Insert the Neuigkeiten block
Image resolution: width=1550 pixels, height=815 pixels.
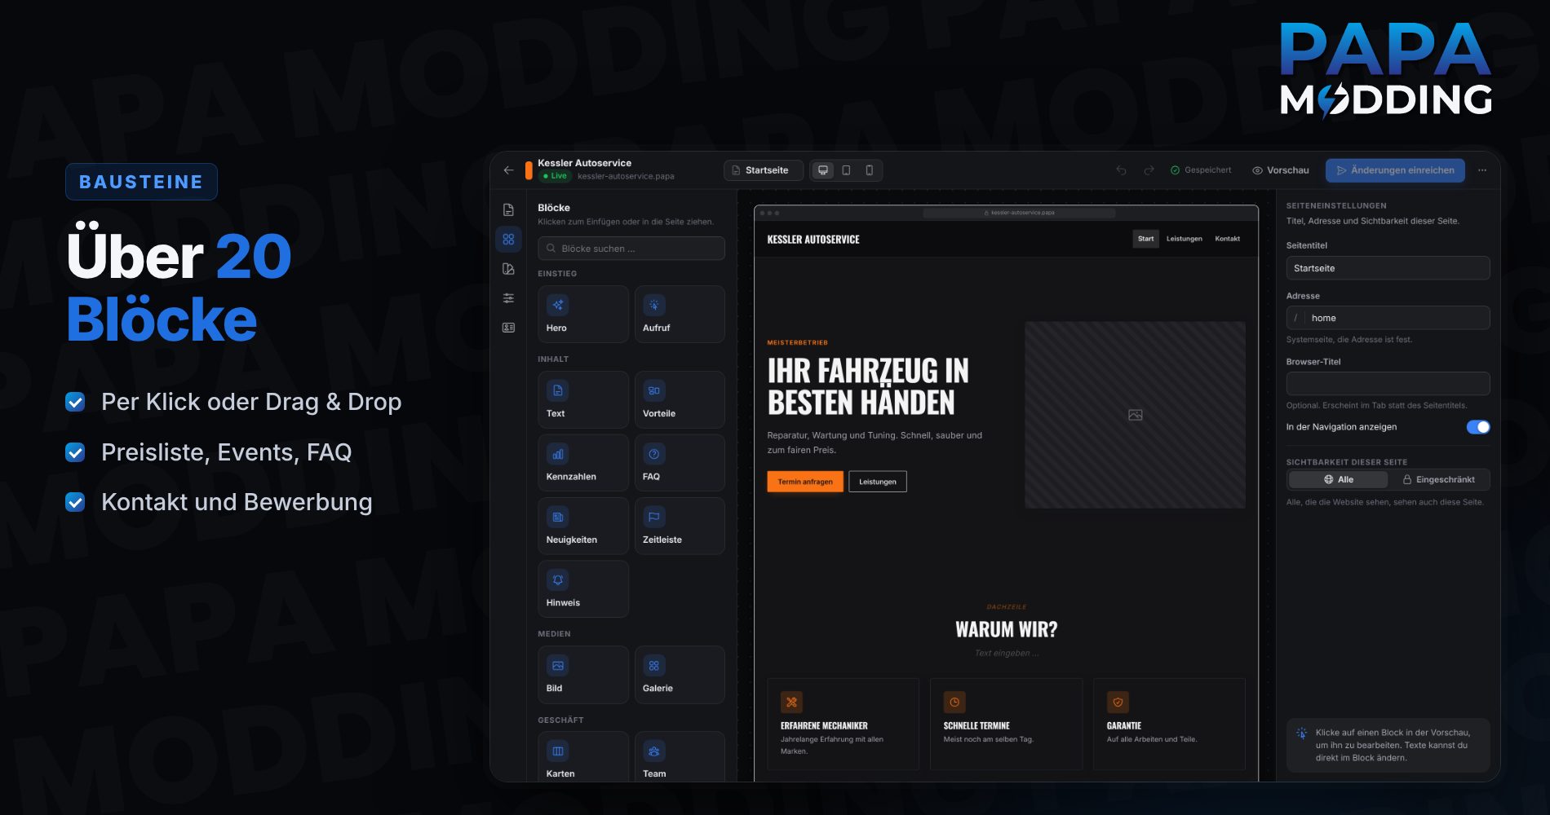(x=583, y=526)
